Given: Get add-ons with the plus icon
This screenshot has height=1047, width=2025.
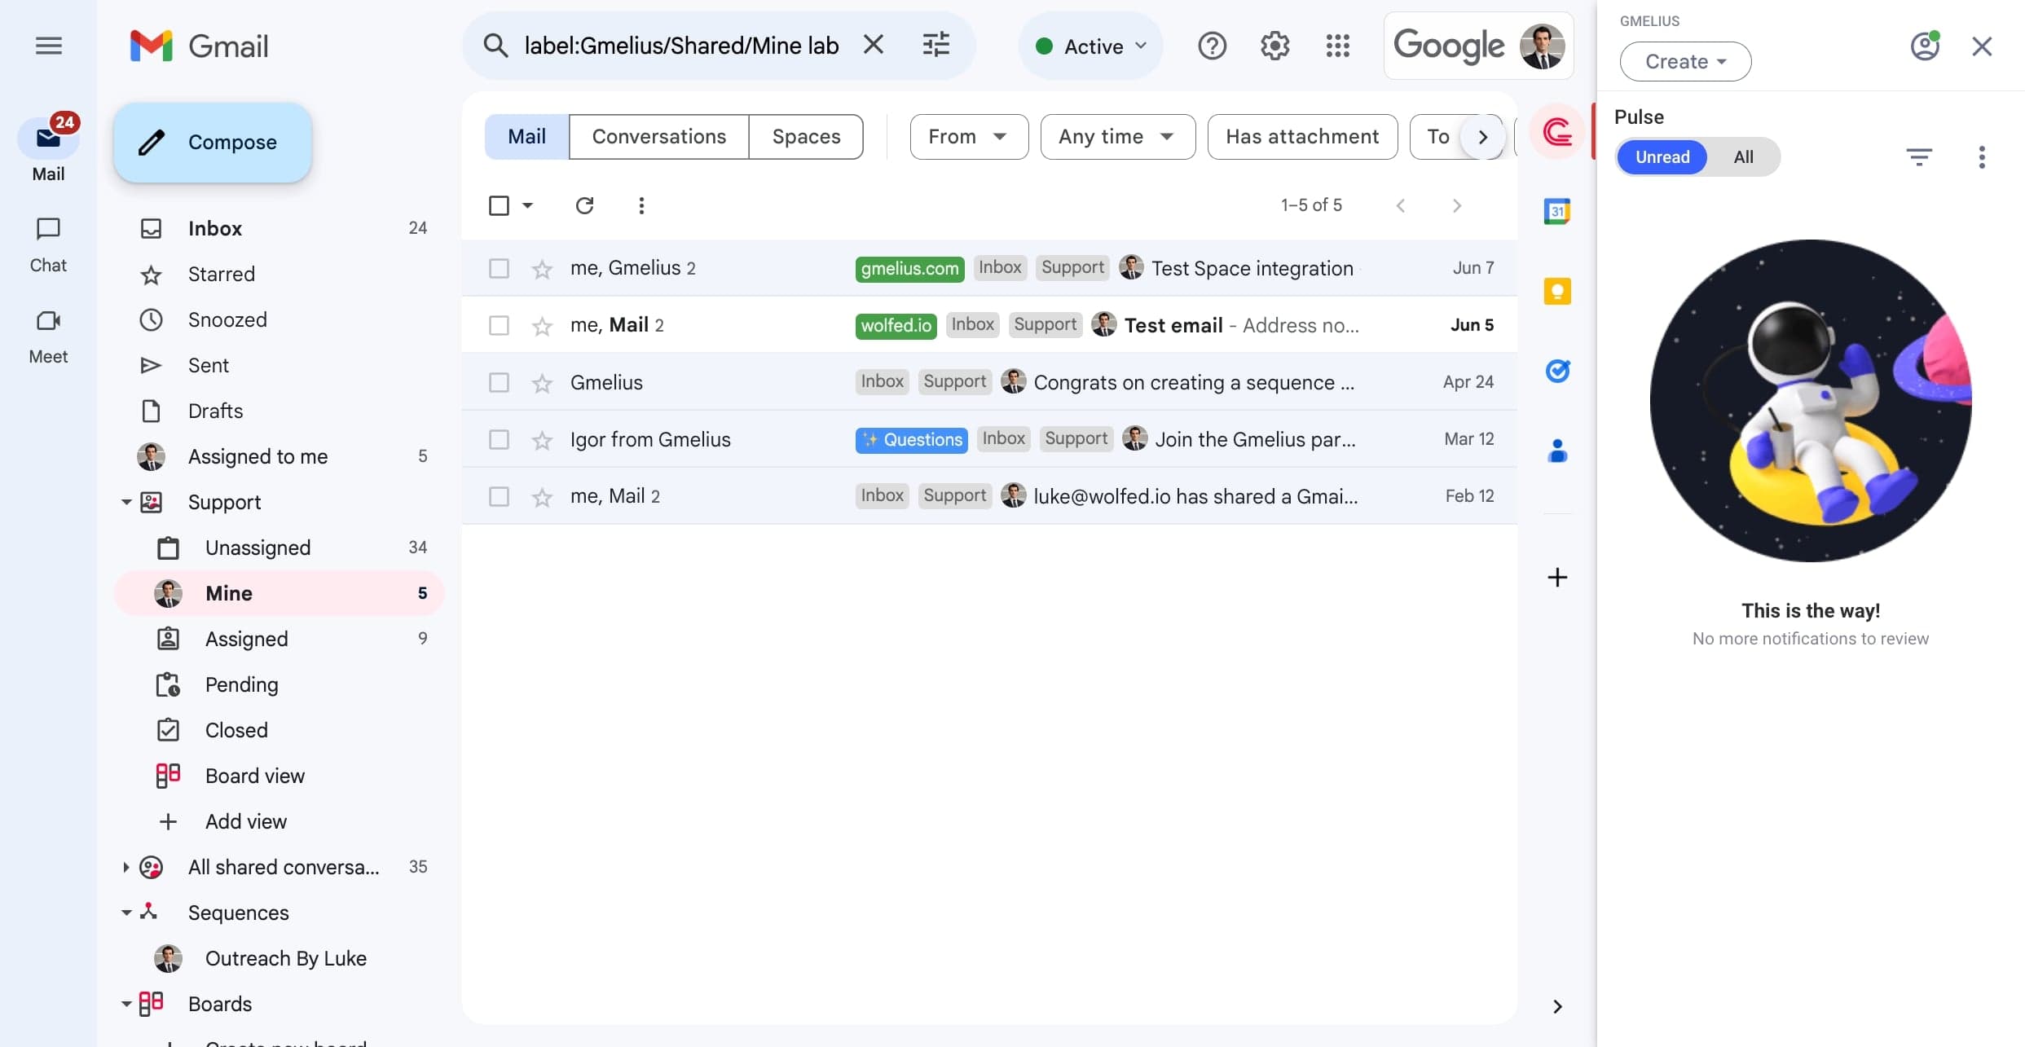Looking at the screenshot, I should pos(1556,577).
